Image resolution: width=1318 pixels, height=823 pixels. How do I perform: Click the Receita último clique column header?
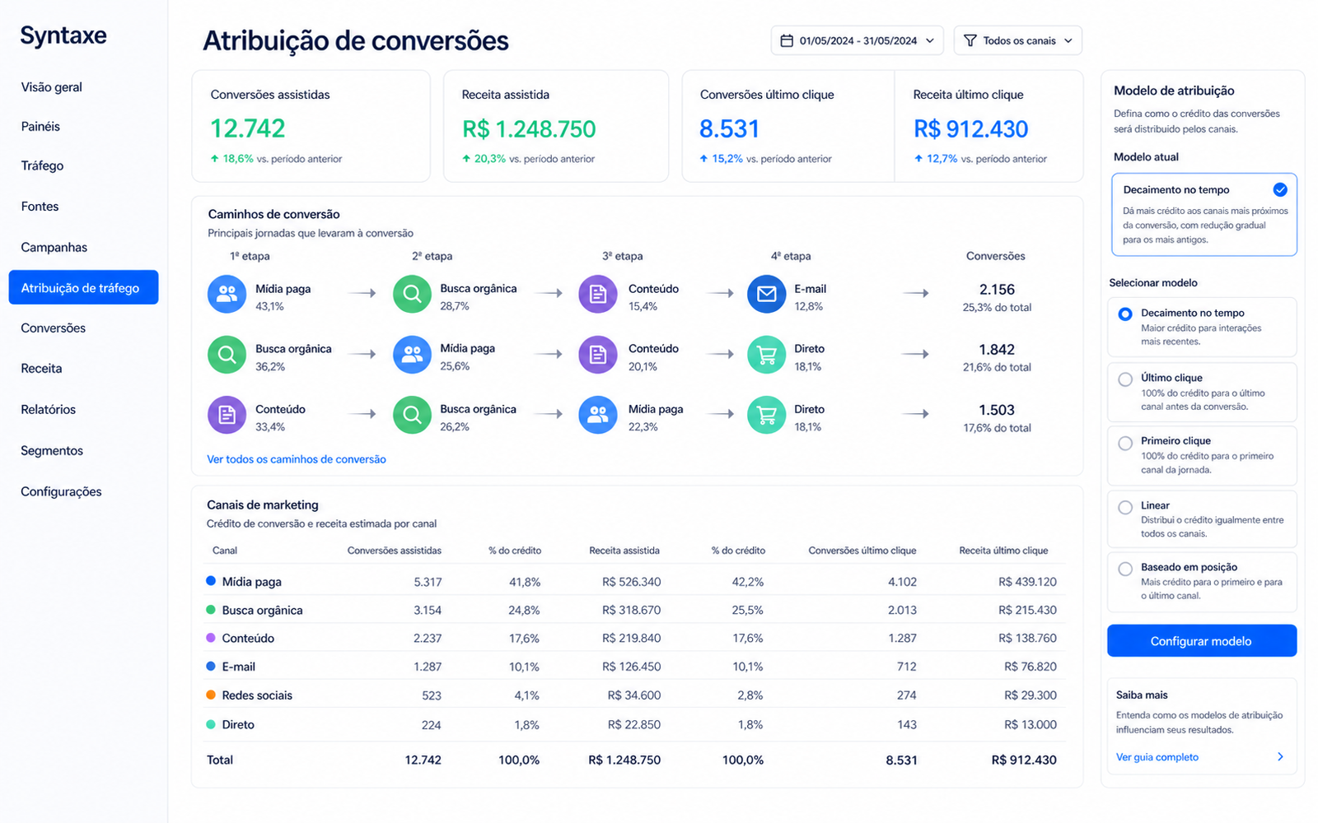click(x=1003, y=551)
